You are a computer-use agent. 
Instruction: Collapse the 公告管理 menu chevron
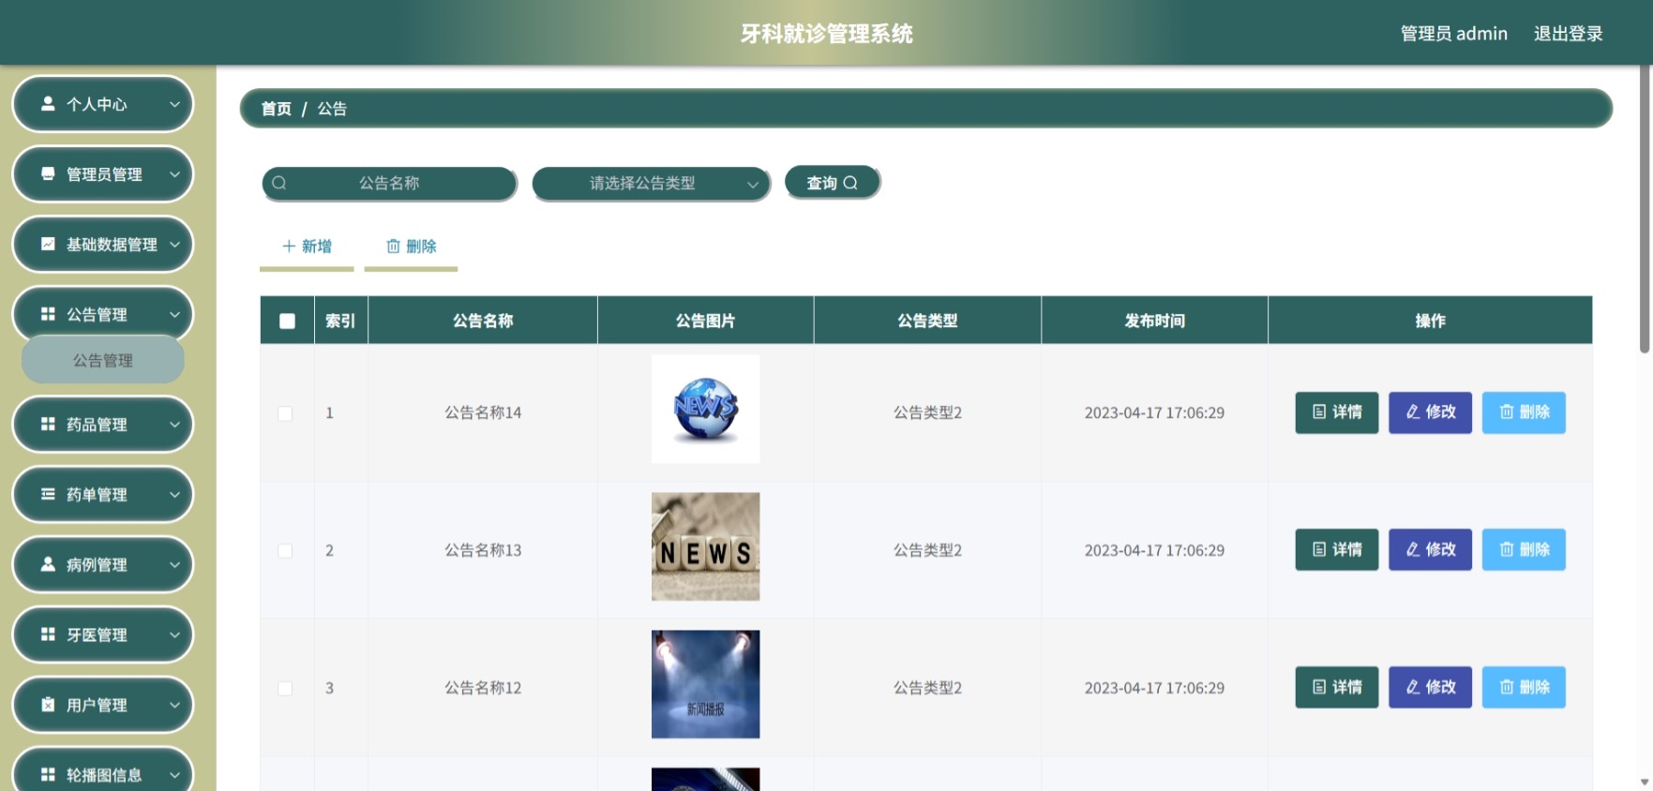(174, 315)
